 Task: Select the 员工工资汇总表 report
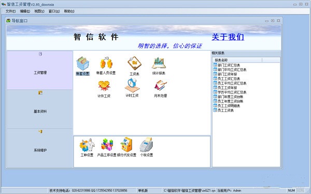pos(227,79)
